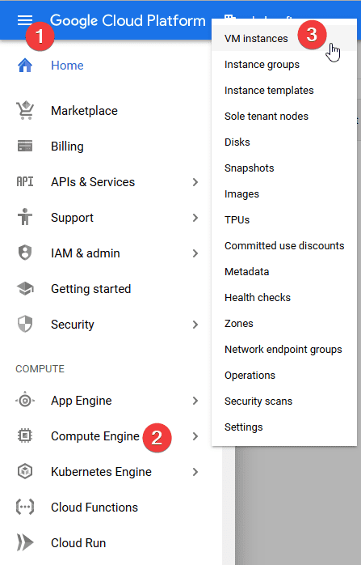Click the Security shield icon
This screenshot has height=565, width=361.
click(x=25, y=325)
